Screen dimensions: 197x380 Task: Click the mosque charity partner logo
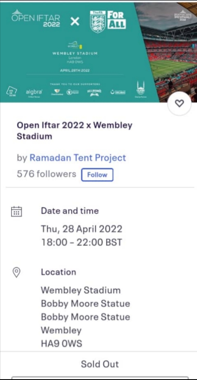pyautogui.click(x=140, y=90)
